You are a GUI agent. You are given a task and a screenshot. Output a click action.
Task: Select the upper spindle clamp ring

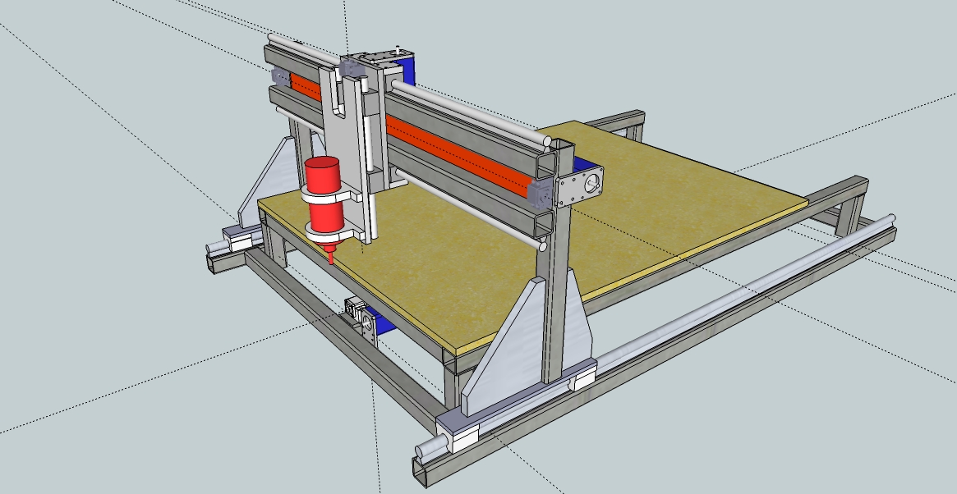tap(329, 195)
